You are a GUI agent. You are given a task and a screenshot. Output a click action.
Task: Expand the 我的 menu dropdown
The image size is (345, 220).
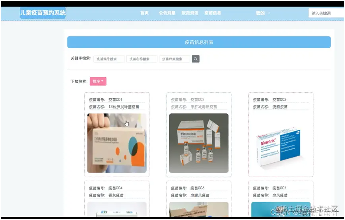(x=263, y=13)
